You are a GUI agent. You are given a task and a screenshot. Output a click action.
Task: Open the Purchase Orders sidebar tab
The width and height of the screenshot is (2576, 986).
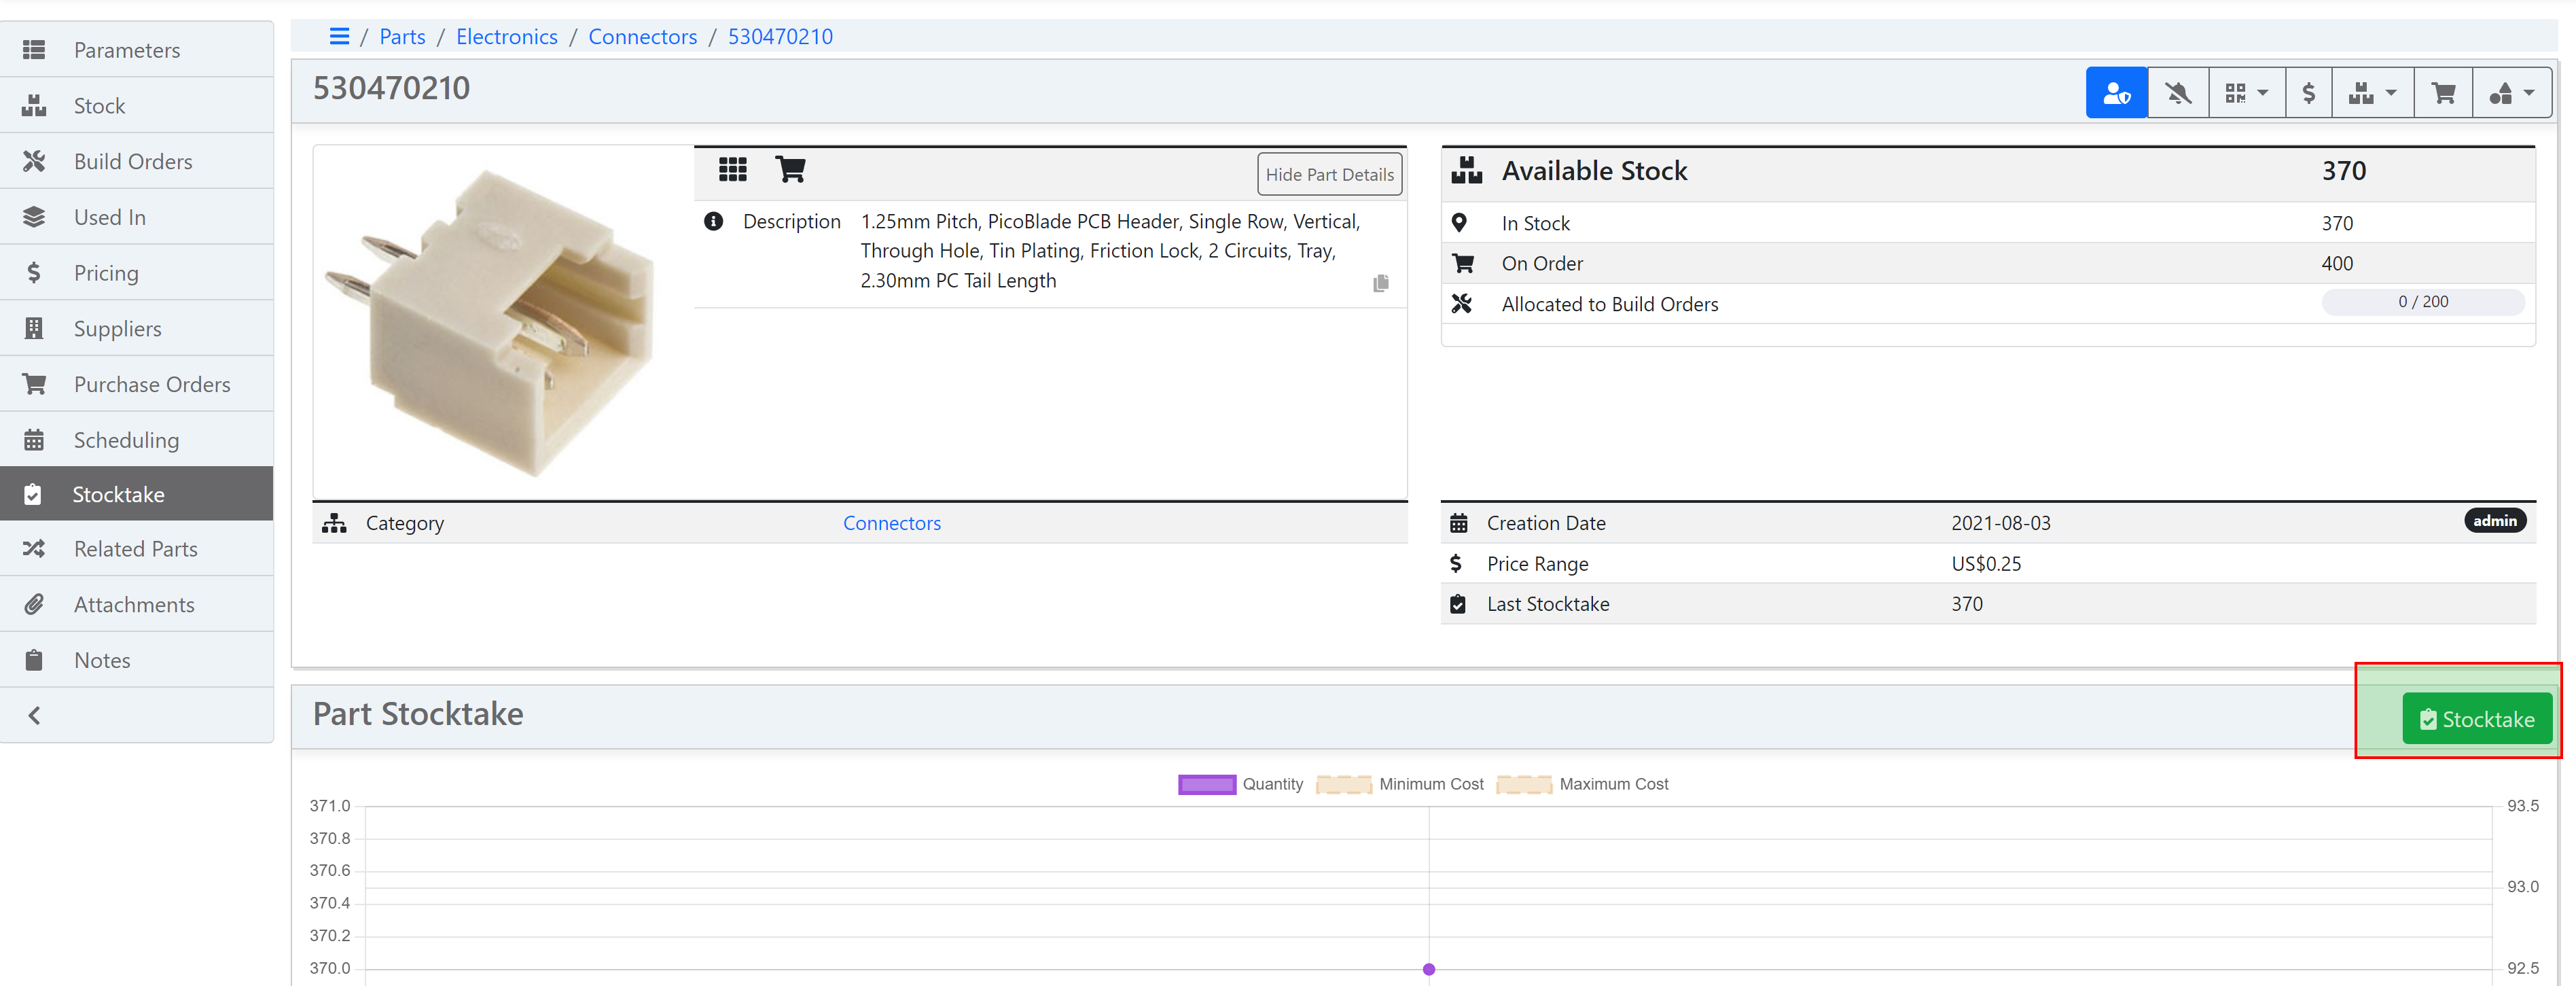(151, 384)
